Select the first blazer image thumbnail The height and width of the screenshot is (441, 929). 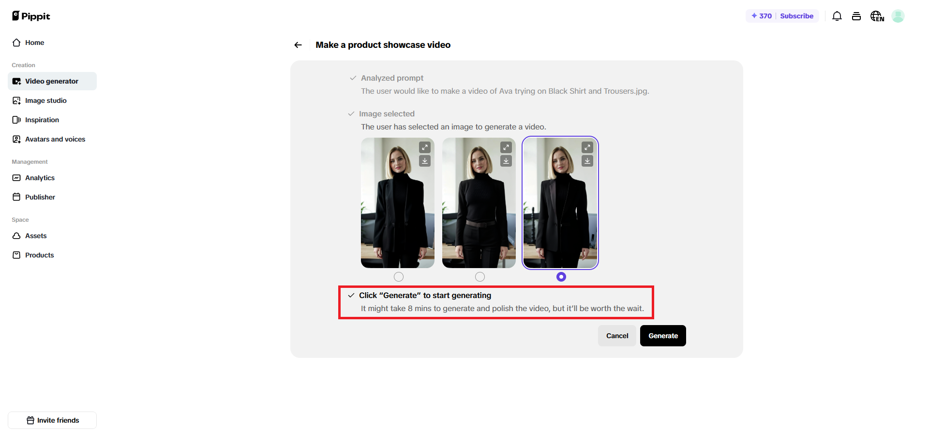398,203
